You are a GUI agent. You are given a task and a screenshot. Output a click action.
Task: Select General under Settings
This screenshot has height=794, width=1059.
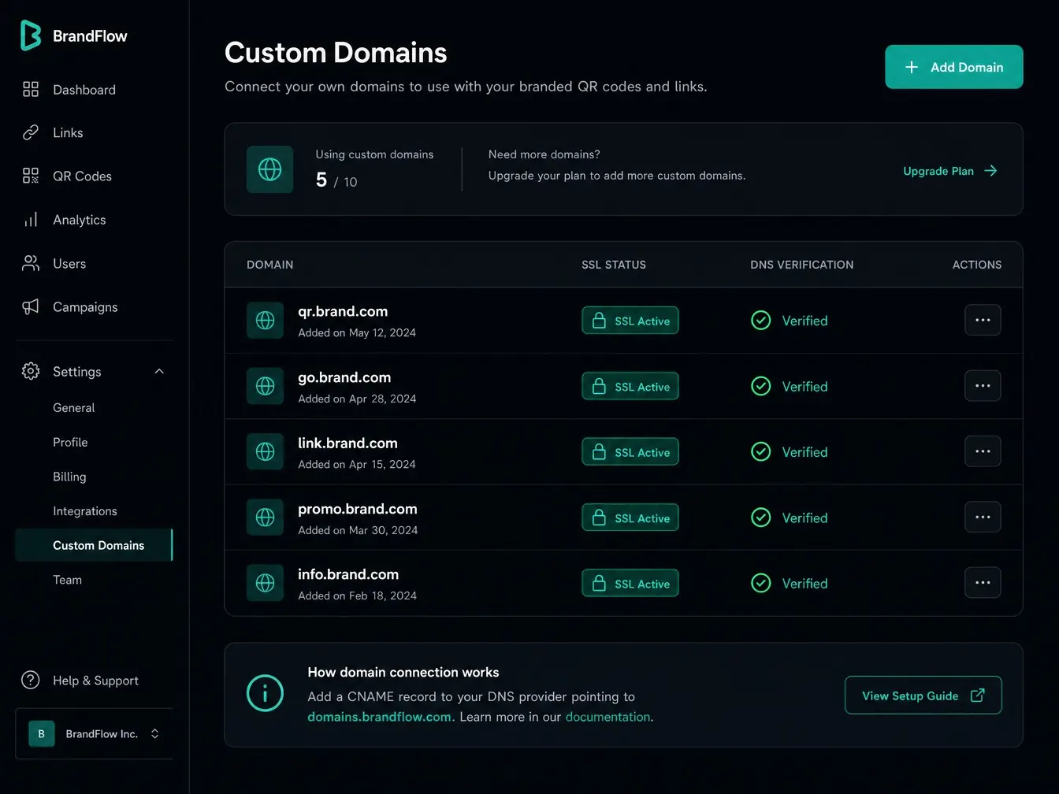click(x=73, y=408)
